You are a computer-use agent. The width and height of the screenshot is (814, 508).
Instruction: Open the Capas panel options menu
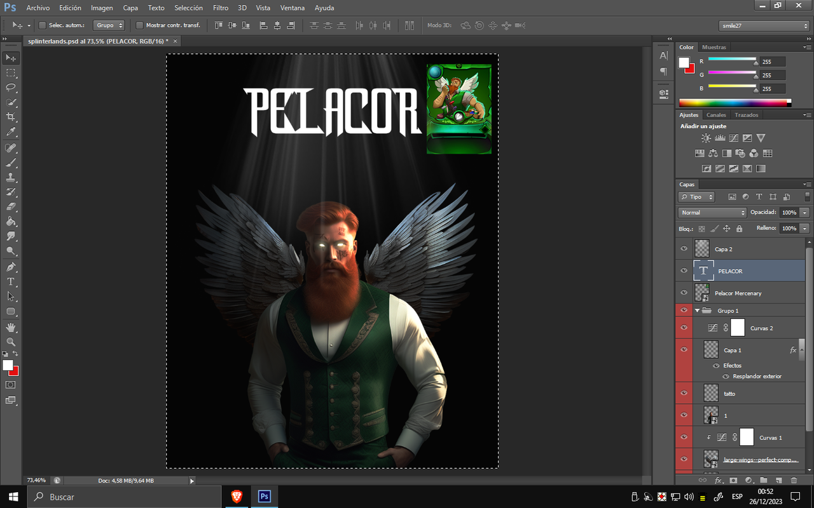pyautogui.click(x=806, y=184)
